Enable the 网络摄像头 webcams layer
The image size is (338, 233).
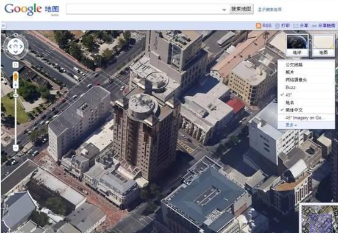click(306, 80)
